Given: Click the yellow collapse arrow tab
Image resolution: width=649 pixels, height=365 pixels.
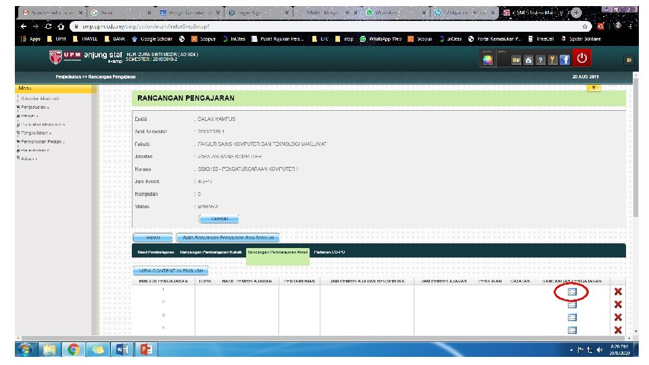Looking at the screenshot, I should (x=594, y=88).
